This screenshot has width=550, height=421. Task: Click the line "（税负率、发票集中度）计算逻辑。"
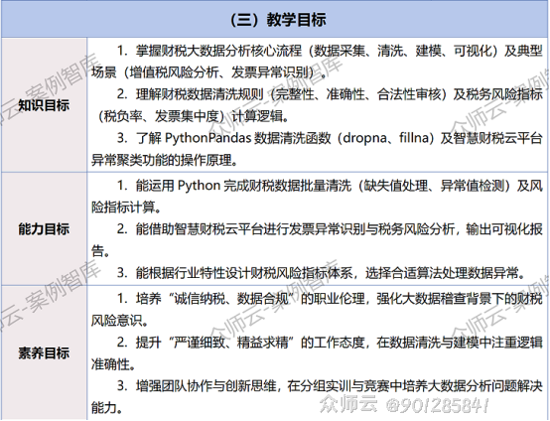pos(193,116)
